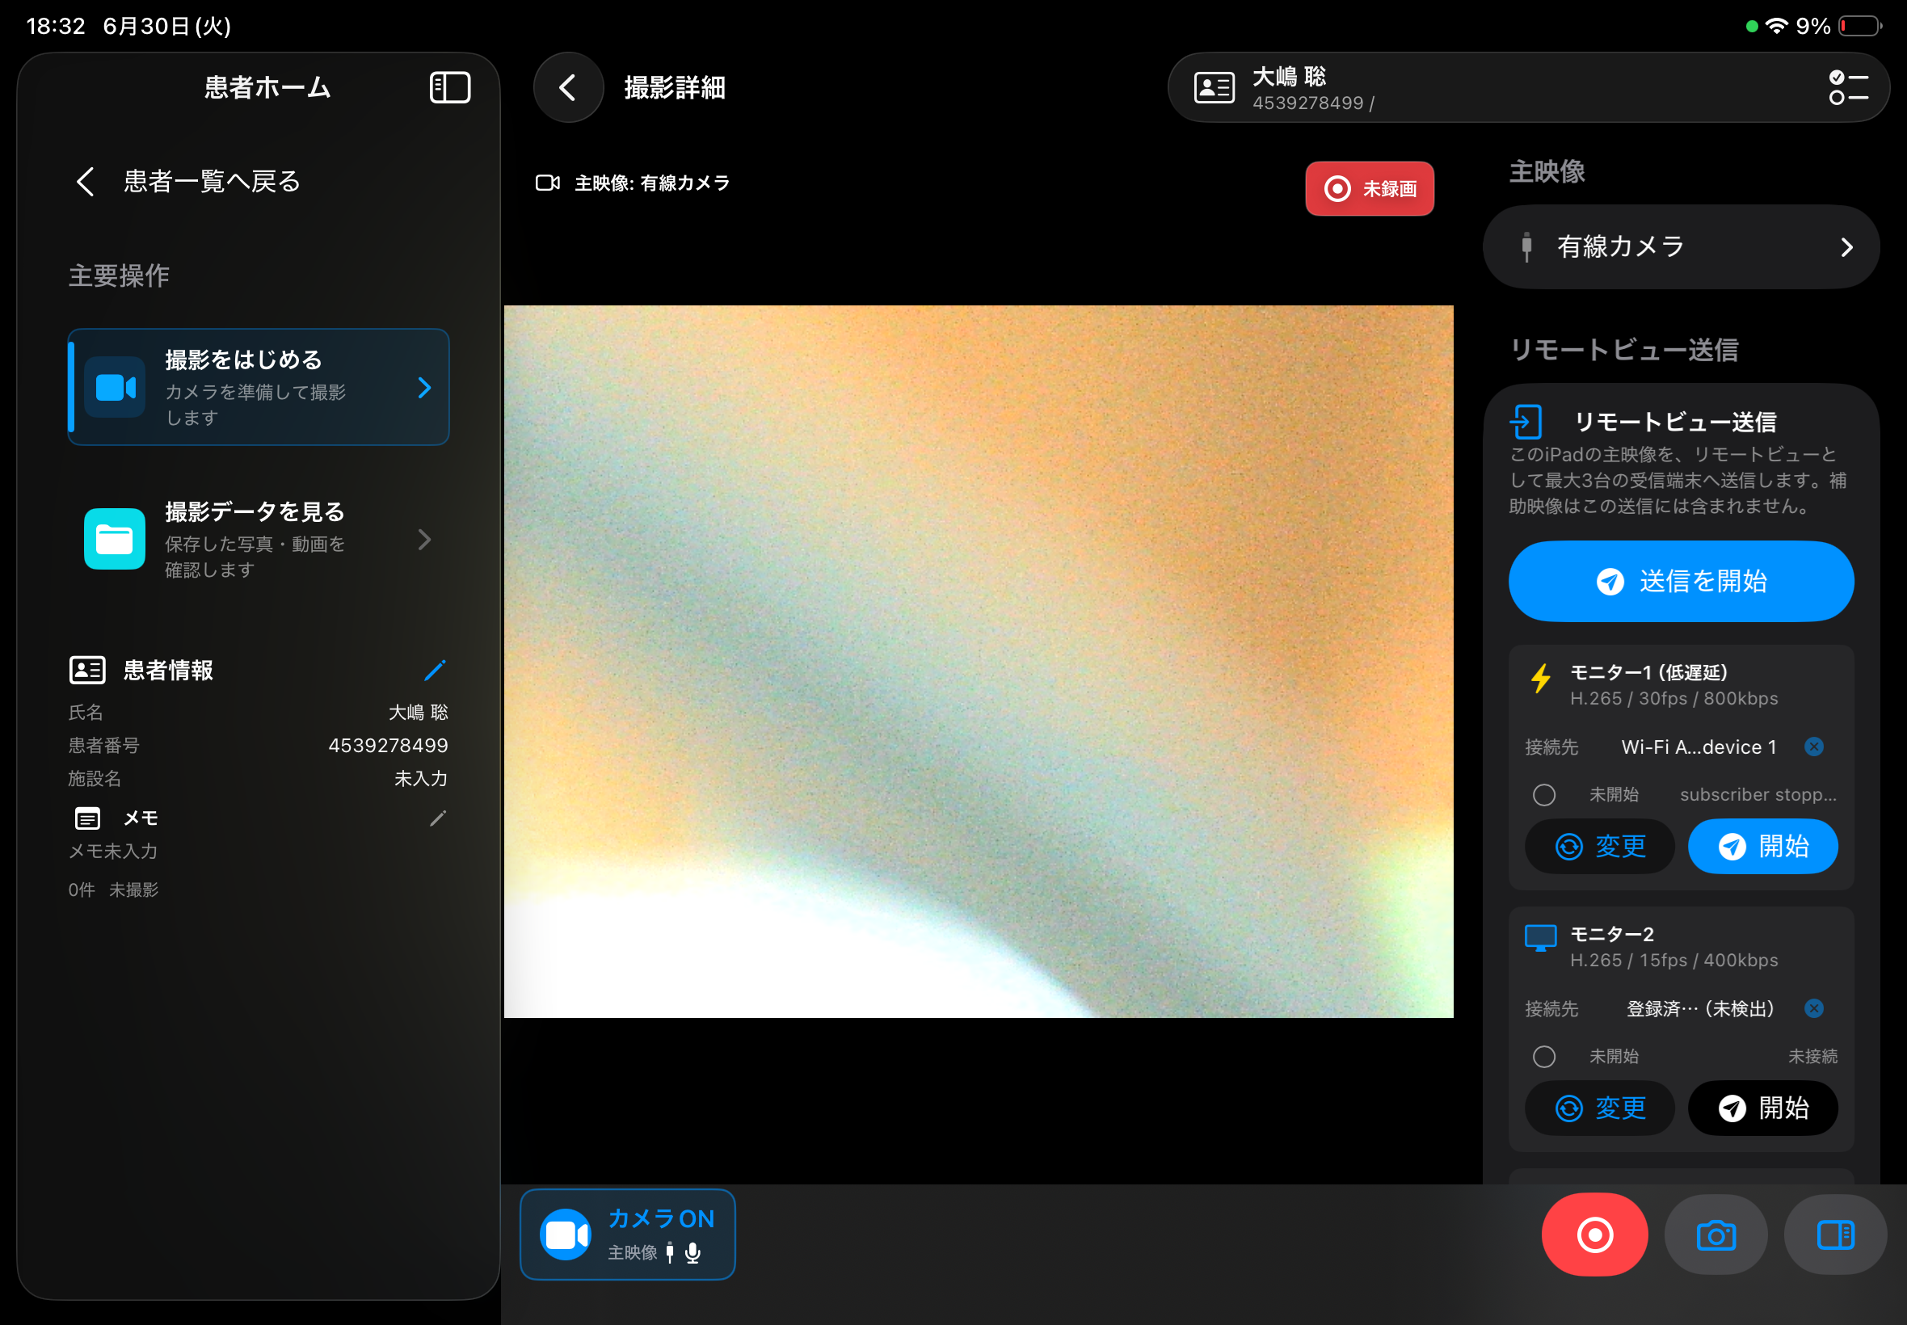Viewport: 1907px width, 1325px height.
Task: Collapse the sidebar with the panel icon
Action: pos(450,88)
